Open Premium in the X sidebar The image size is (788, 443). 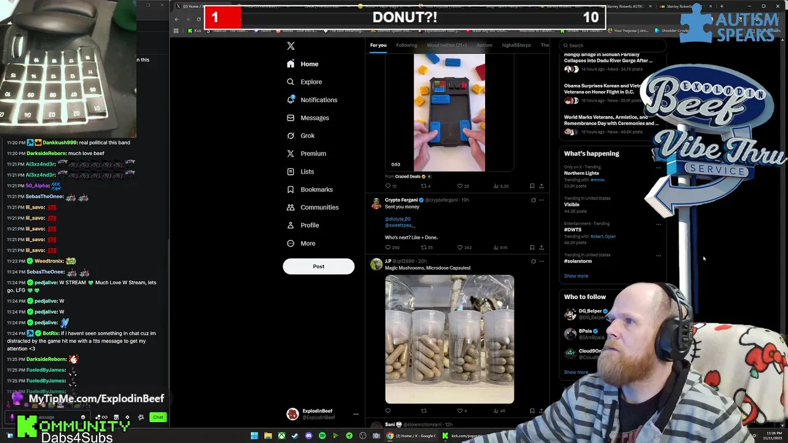(306, 153)
